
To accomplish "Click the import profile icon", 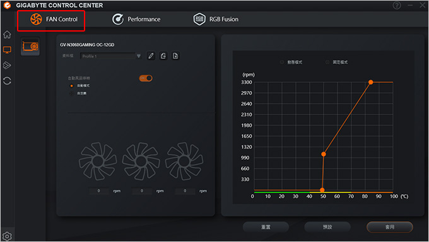I will pos(175,56).
